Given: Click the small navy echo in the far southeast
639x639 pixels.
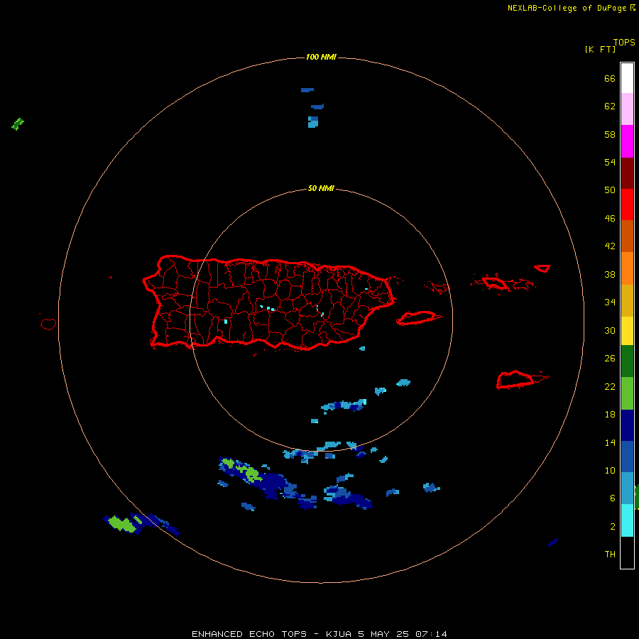Looking at the screenshot, I should (x=553, y=542).
